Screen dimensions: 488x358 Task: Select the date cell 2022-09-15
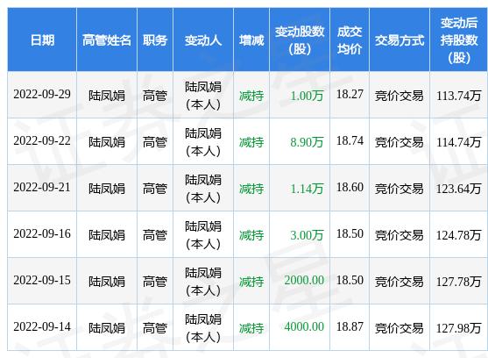(x=42, y=280)
